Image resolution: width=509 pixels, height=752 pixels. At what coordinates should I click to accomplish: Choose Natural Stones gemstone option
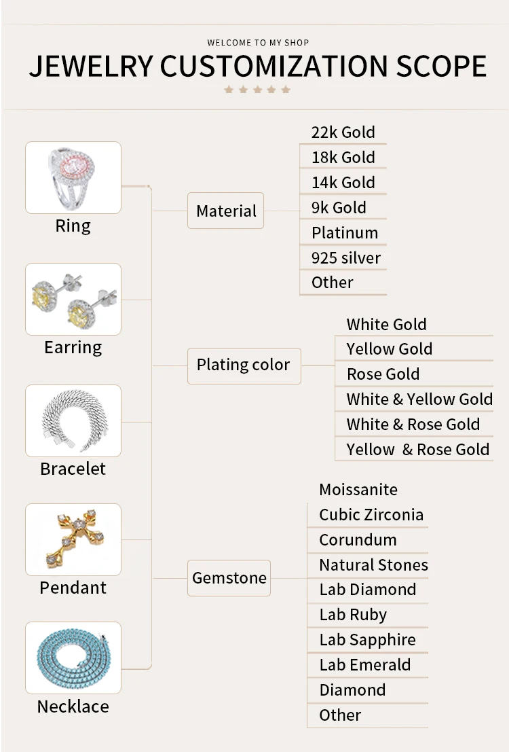pyautogui.click(x=373, y=565)
